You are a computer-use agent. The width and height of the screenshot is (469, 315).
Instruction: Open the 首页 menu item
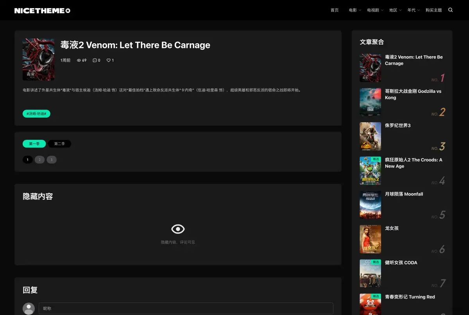coord(334,10)
